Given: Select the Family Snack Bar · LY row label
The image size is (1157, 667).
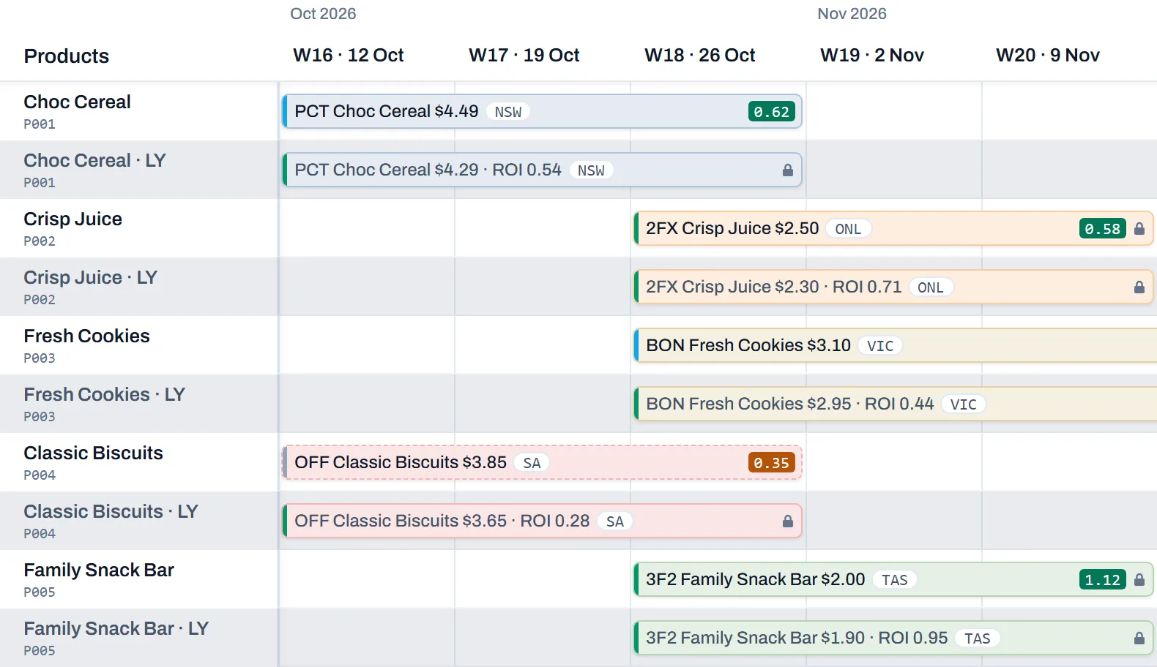Looking at the screenshot, I should tap(139, 638).
